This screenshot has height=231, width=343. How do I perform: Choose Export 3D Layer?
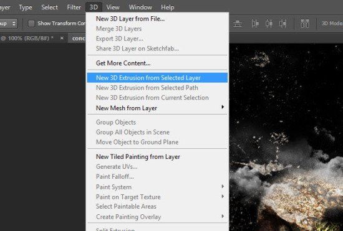[157, 39]
